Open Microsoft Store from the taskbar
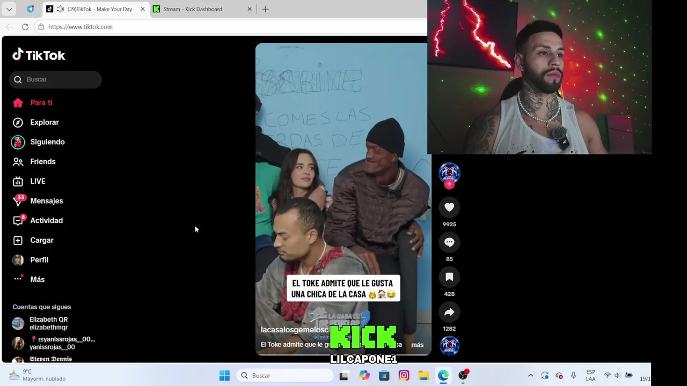 pyautogui.click(x=384, y=376)
